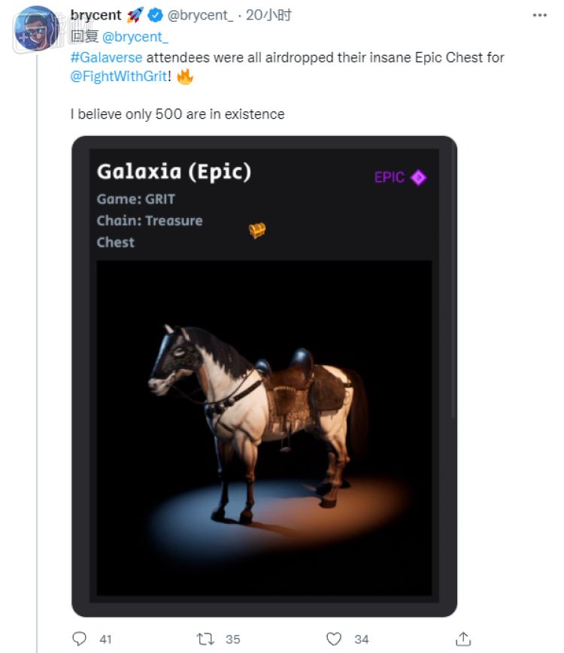Open the three-dot more options menu
The height and width of the screenshot is (653, 564).
click(539, 15)
